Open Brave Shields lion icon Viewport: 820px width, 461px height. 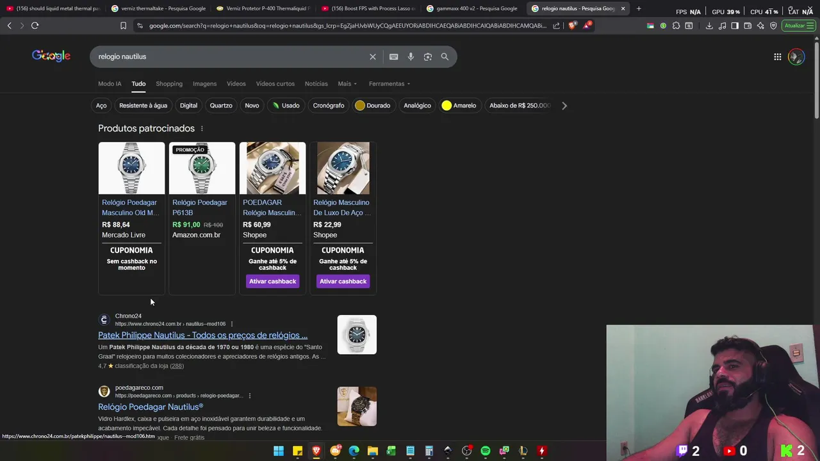point(572,26)
